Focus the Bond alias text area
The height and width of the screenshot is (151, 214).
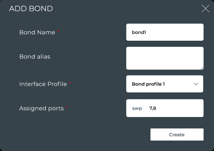tap(165, 58)
